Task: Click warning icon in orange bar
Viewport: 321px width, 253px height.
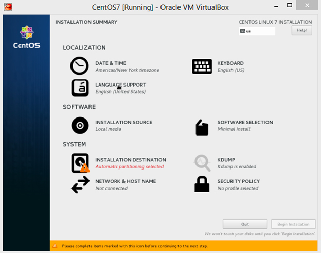Action: [55, 246]
